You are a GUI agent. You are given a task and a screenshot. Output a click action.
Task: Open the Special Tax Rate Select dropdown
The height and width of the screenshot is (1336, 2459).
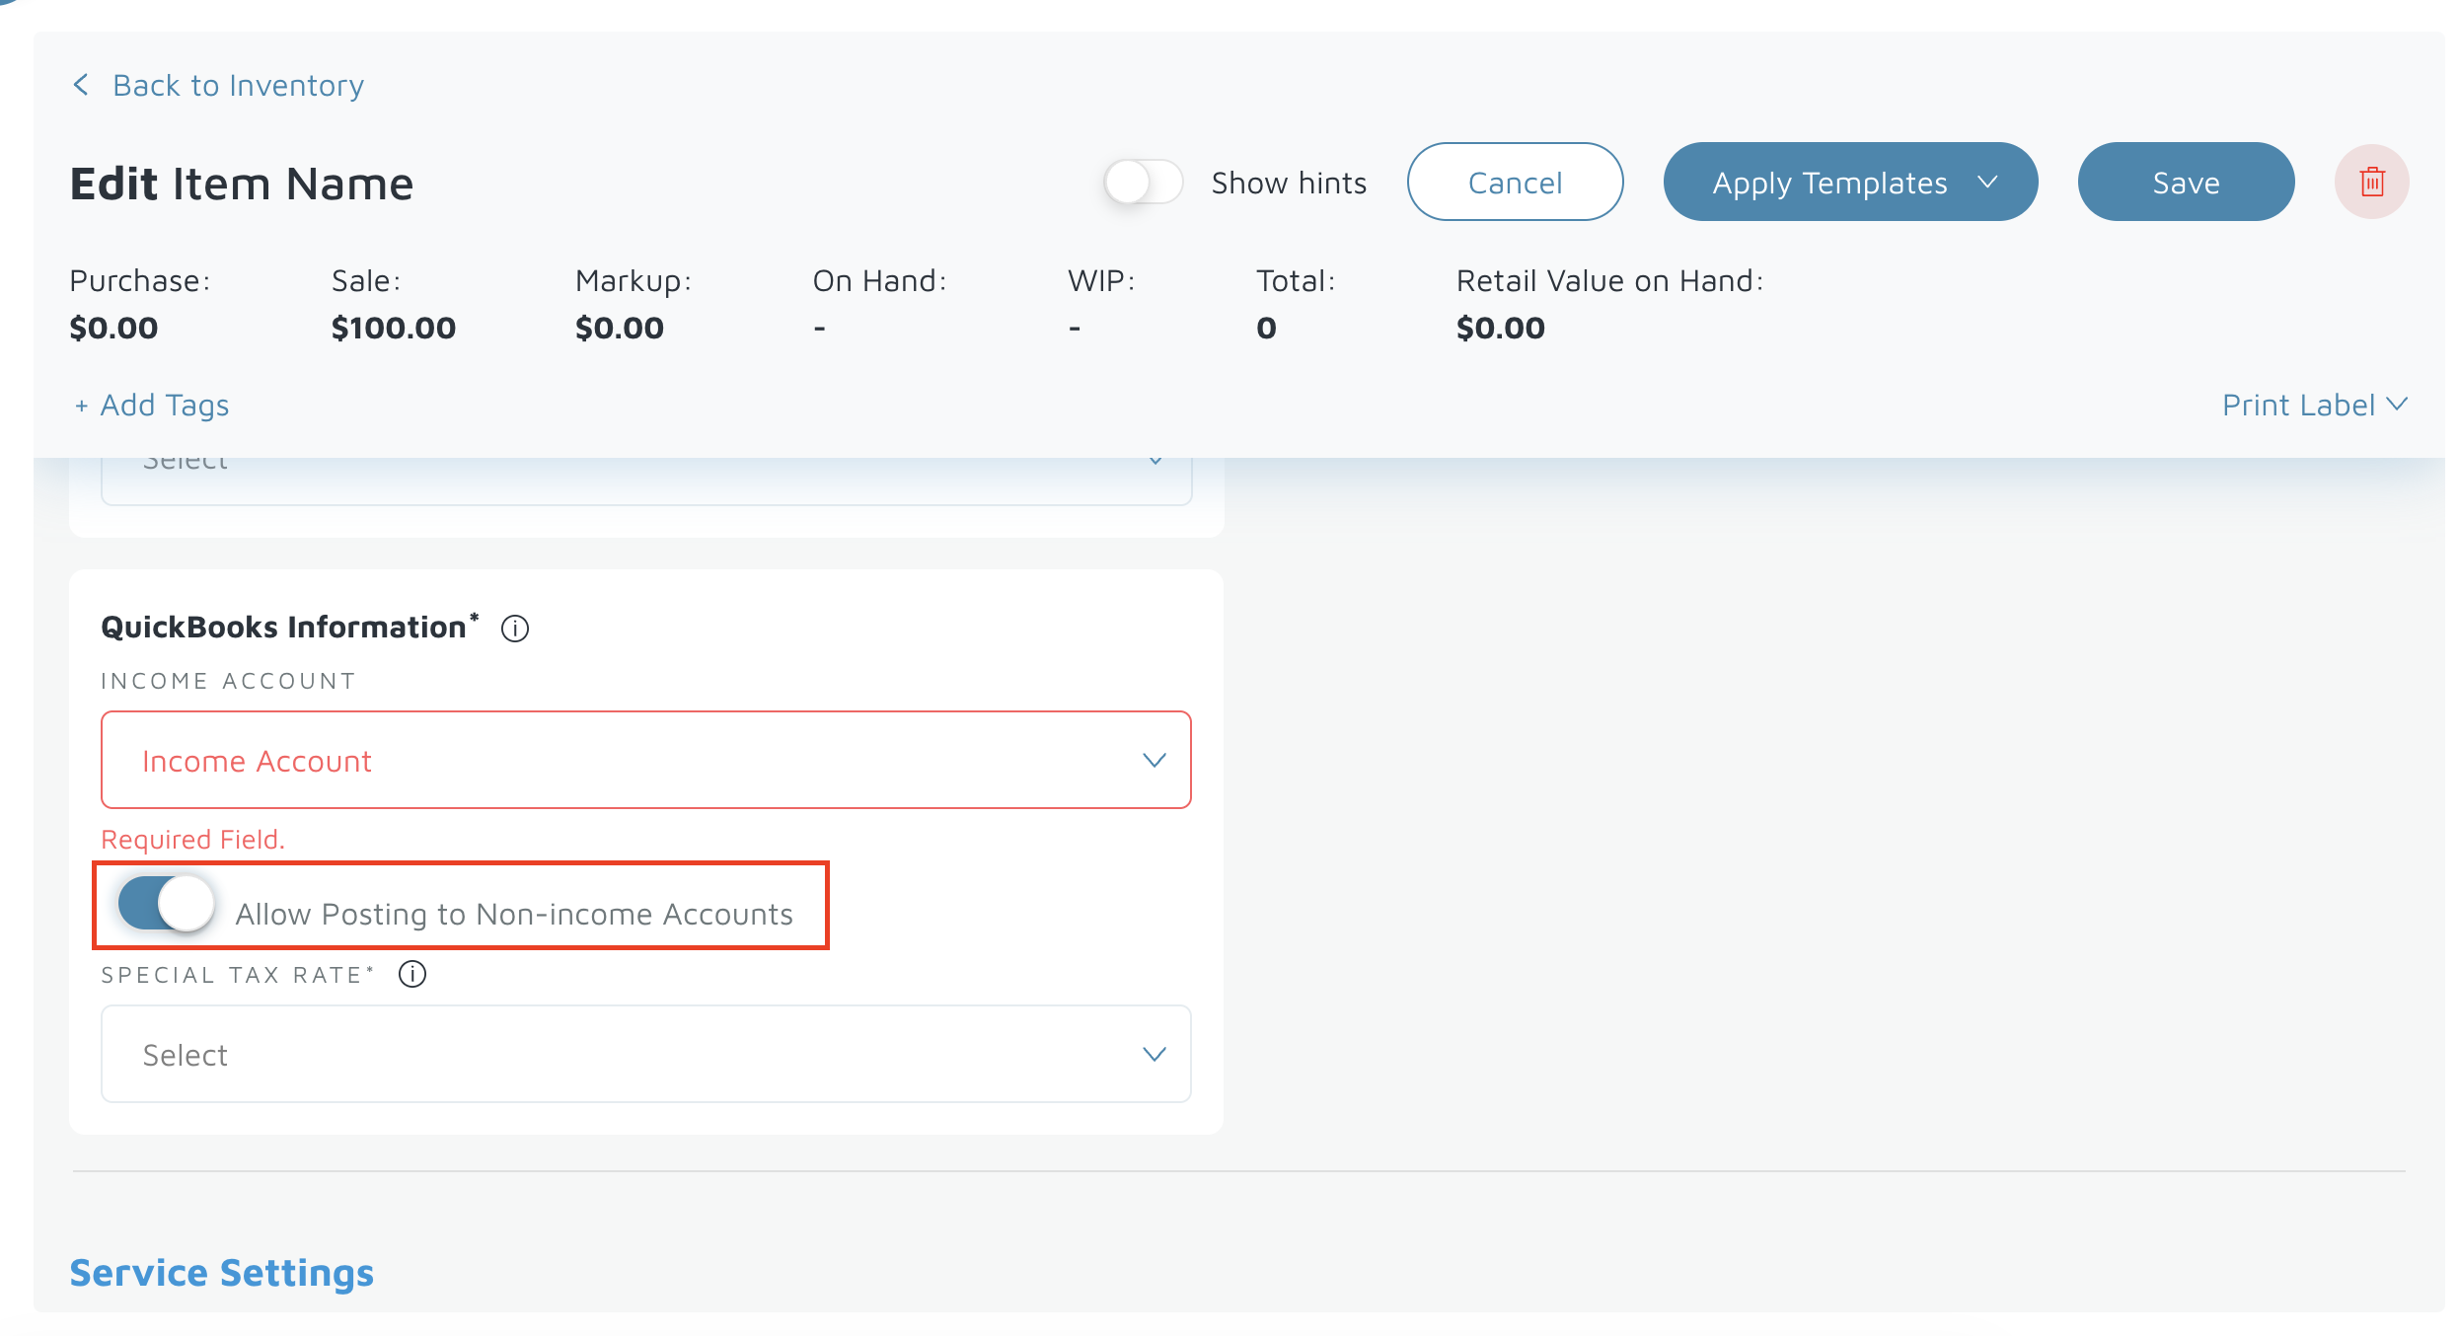coord(645,1055)
